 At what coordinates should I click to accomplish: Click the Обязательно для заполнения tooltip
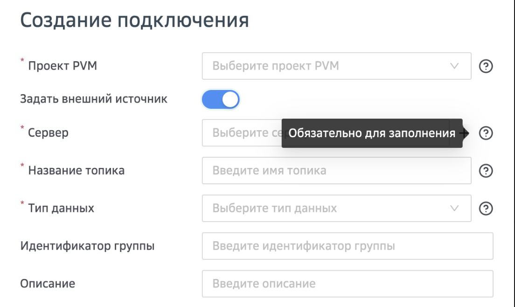click(x=371, y=133)
